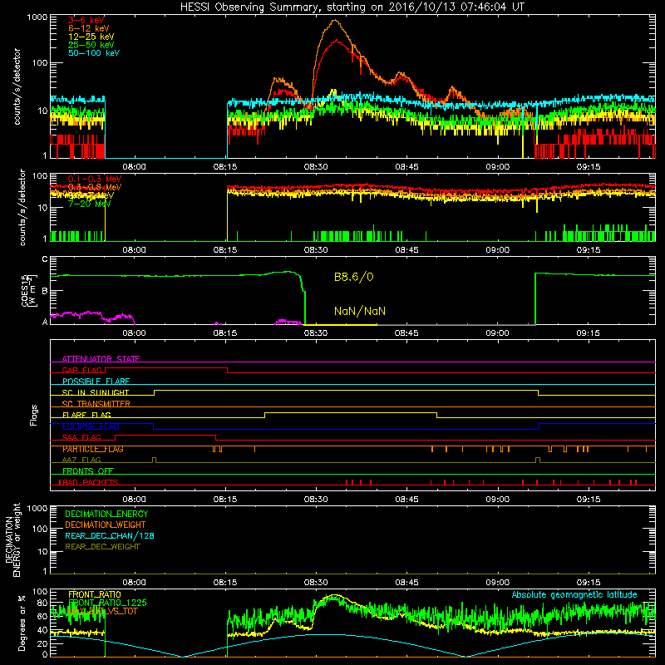
Task: Click the MAX_DET_VS_TOT legend label
Action: (x=103, y=611)
